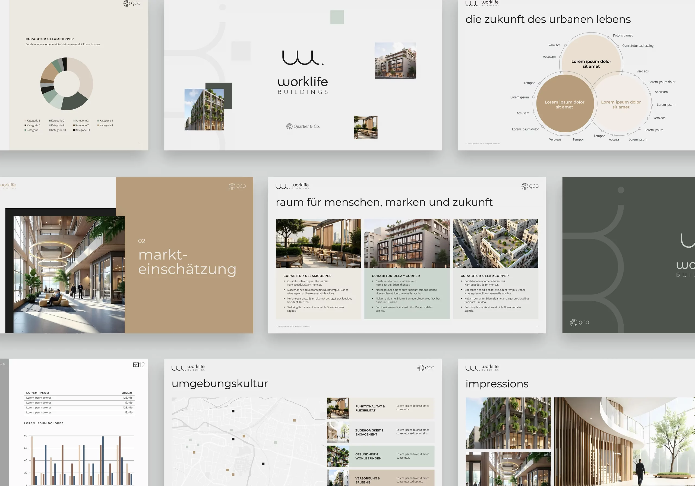Click the large worklife Buildings logo mark
695x486 pixels.
pyautogui.click(x=303, y=58)
